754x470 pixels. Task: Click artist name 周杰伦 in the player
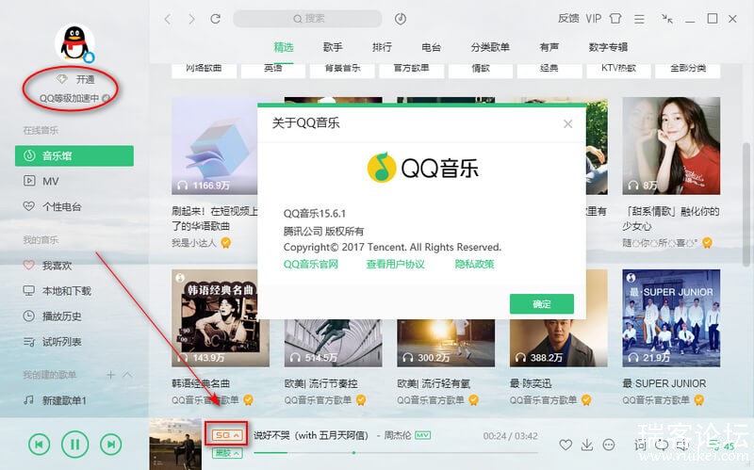398,435
